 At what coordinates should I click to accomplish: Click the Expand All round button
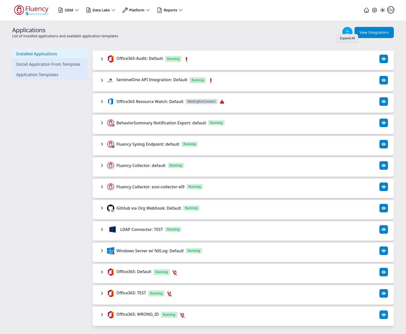coord(347,31)
